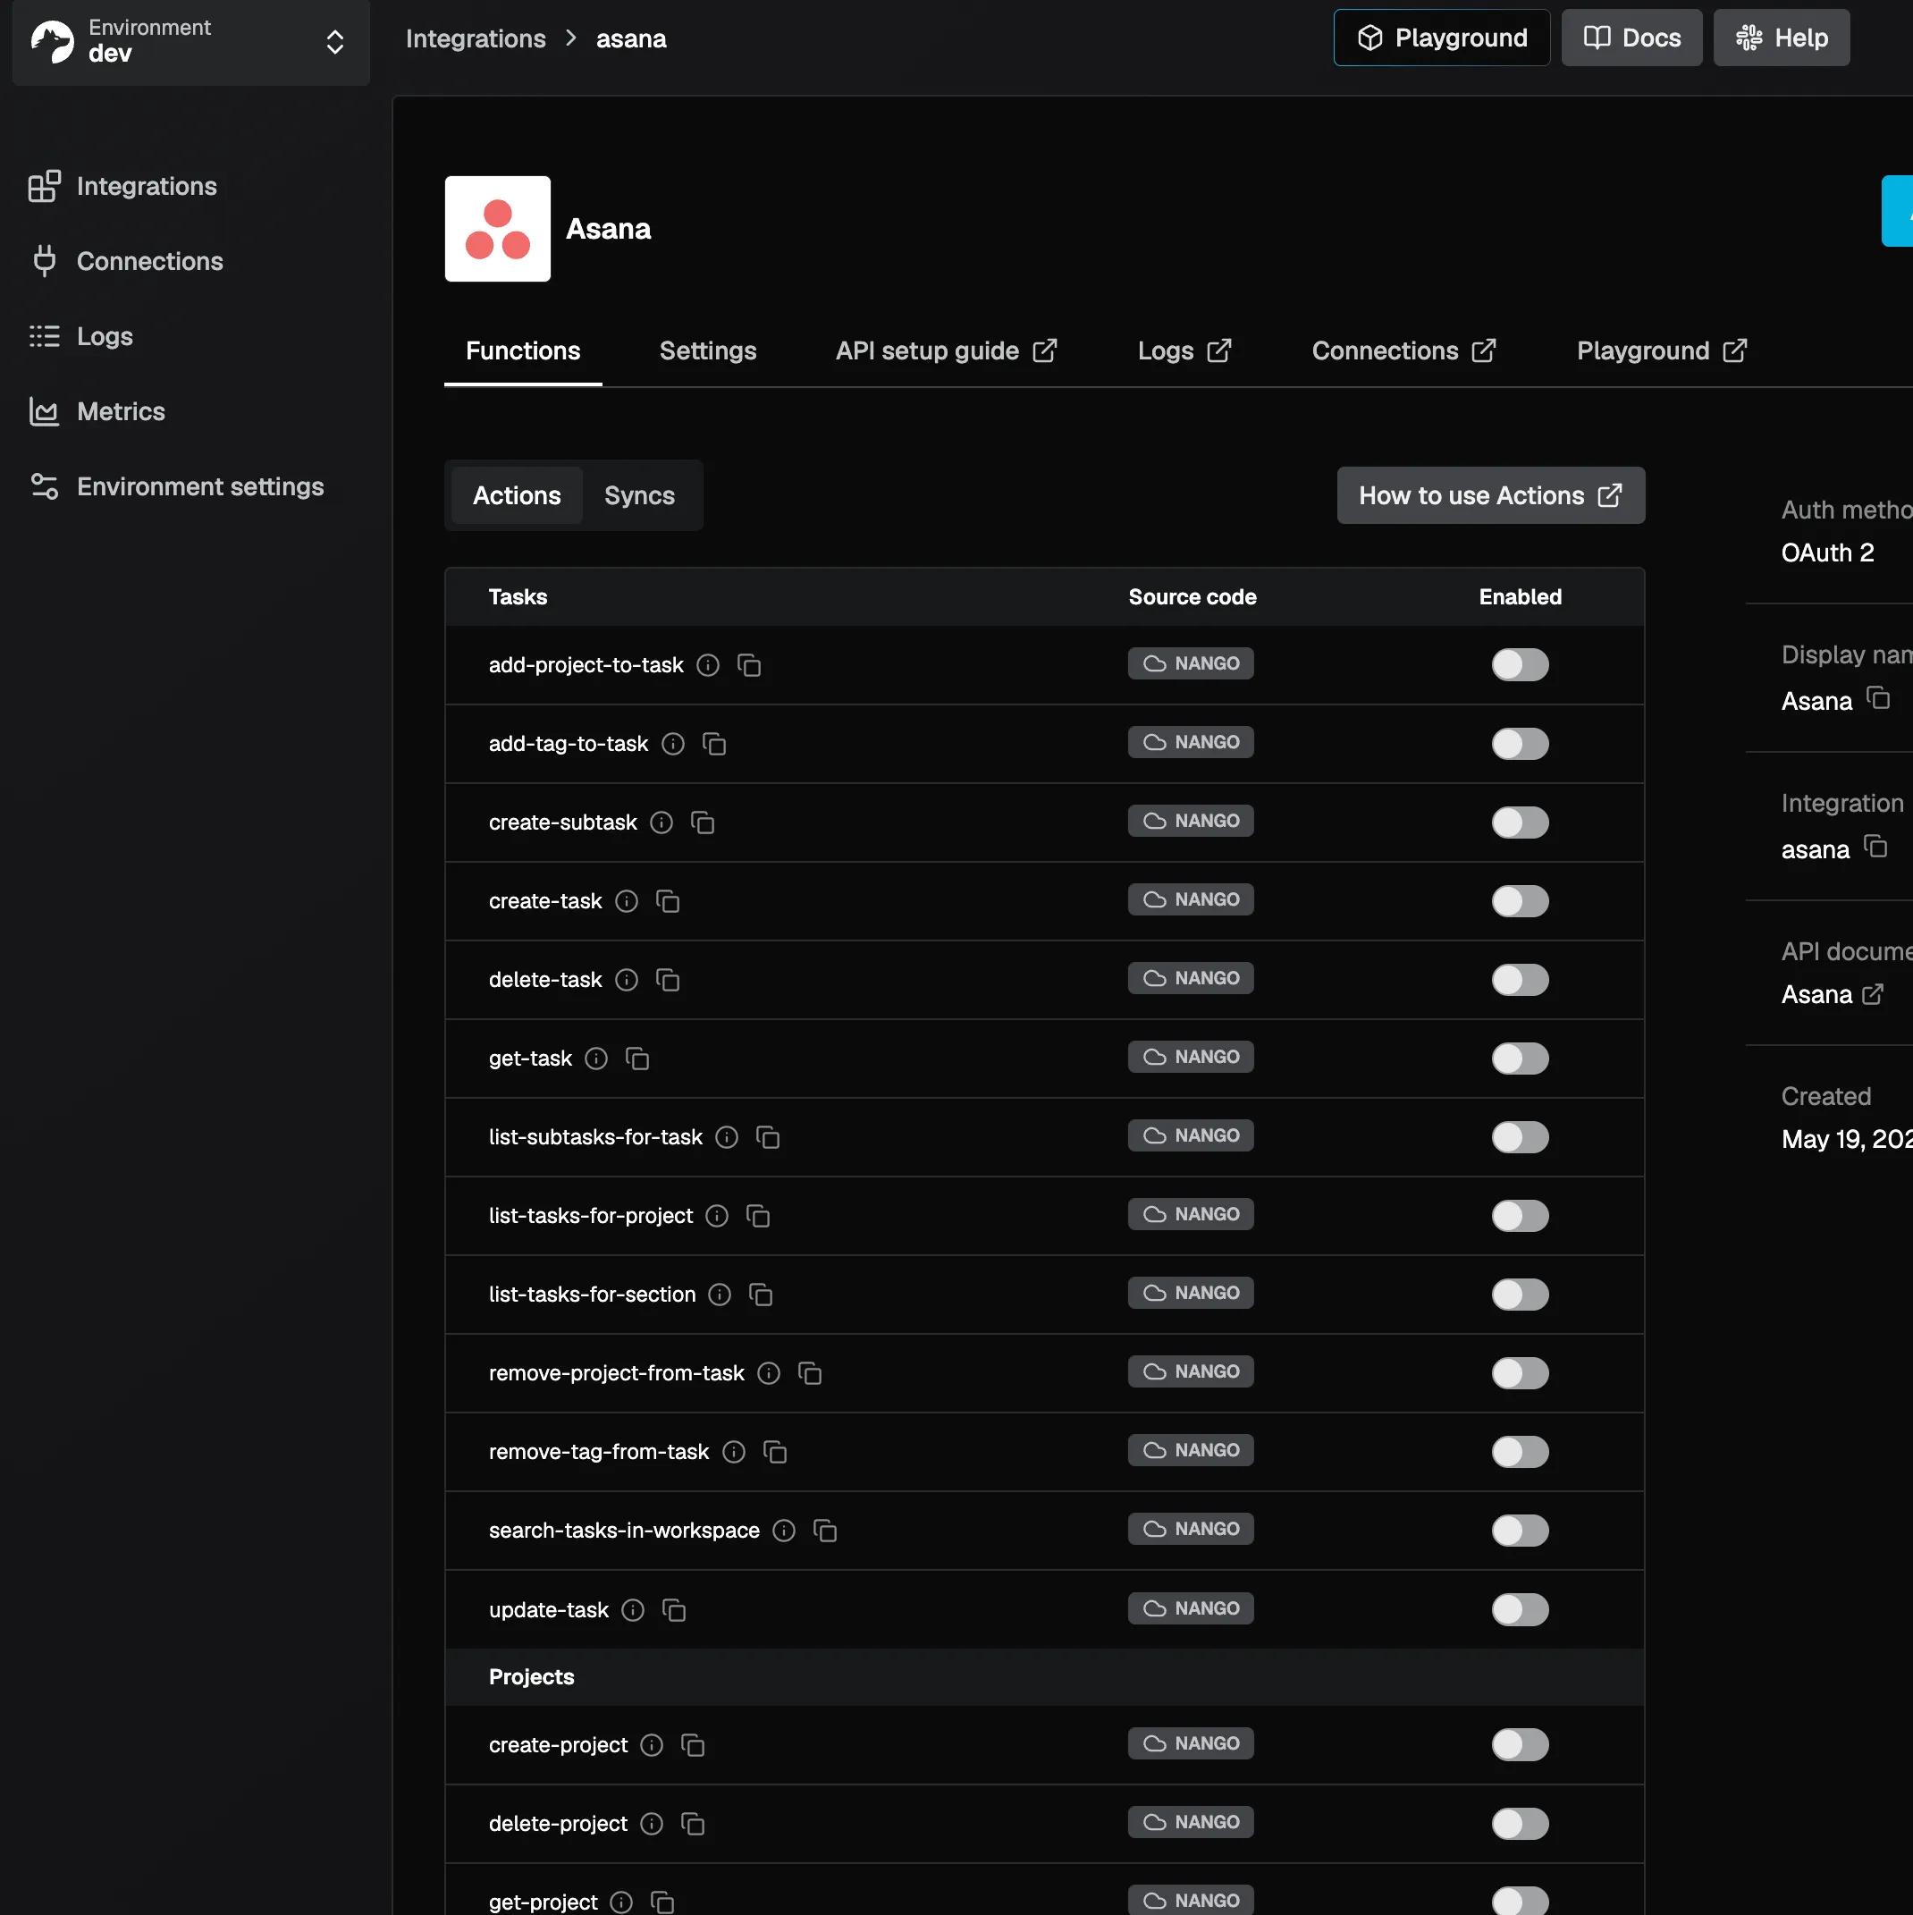
Task: Switch to the Syncs sub-tab
Action: point(639,495)
